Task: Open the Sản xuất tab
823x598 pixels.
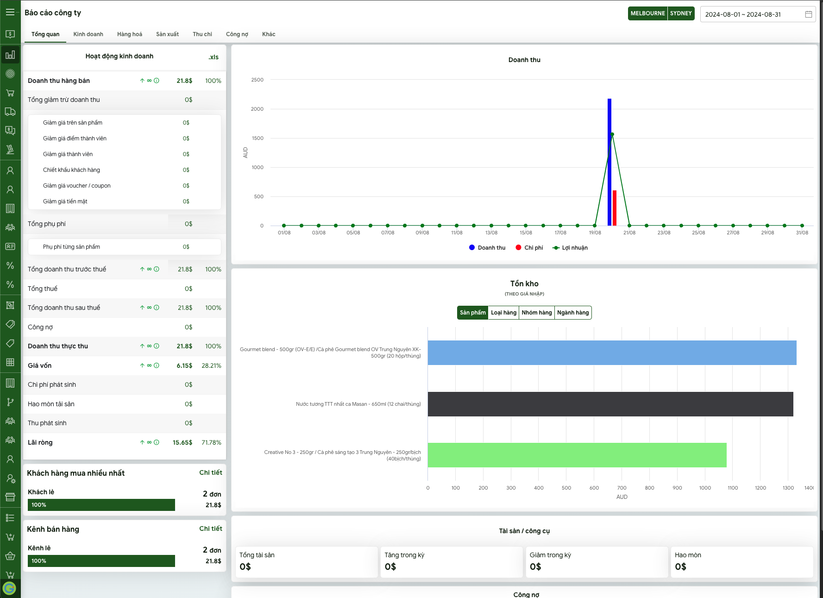Action: pos(167,34)
